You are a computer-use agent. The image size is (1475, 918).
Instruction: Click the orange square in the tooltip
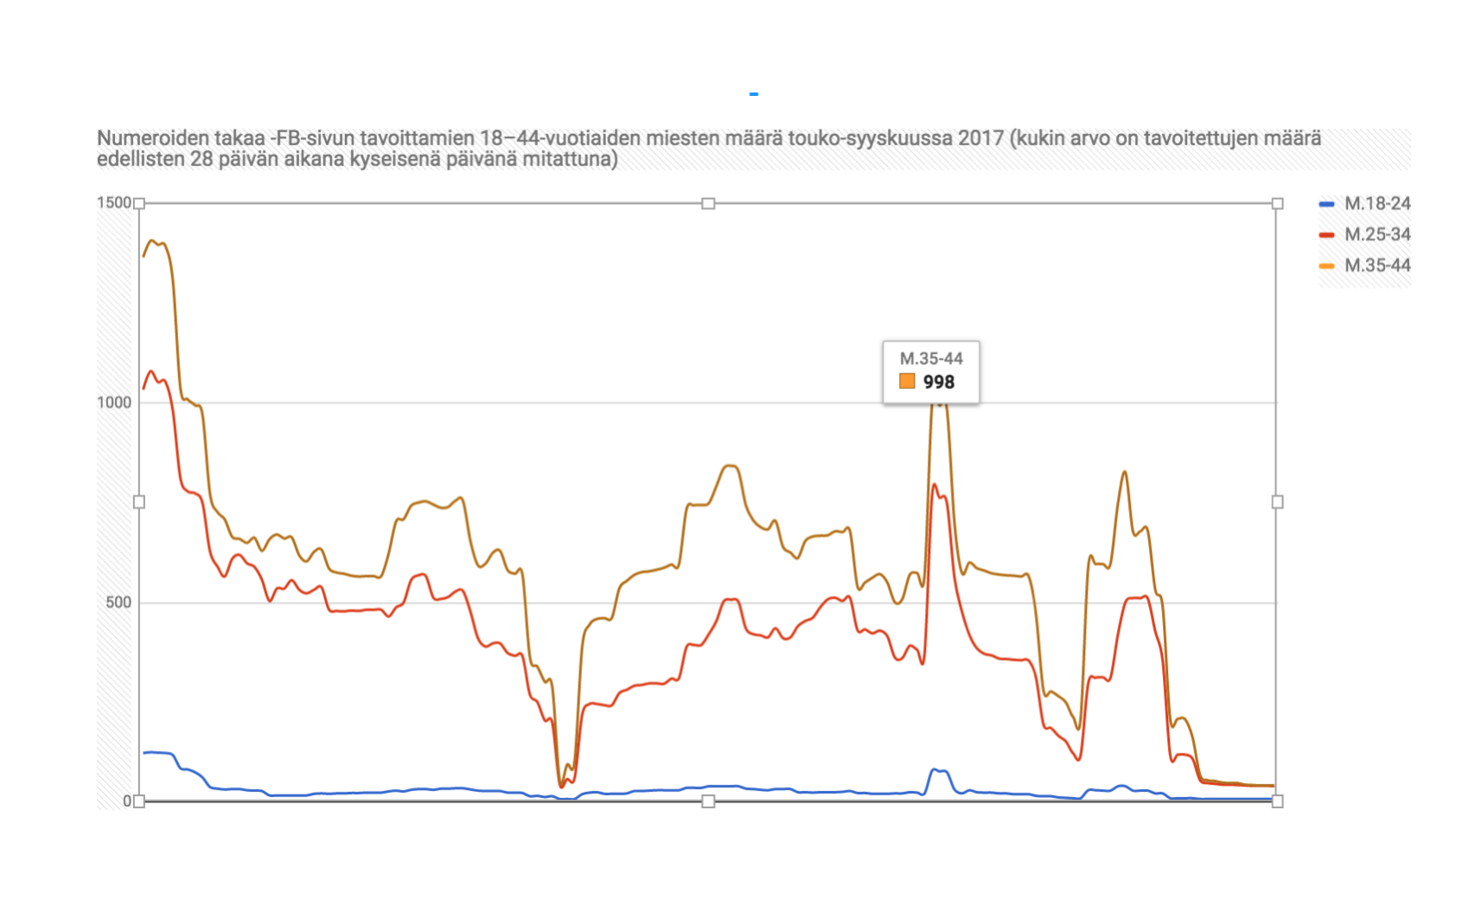[907, 381]
